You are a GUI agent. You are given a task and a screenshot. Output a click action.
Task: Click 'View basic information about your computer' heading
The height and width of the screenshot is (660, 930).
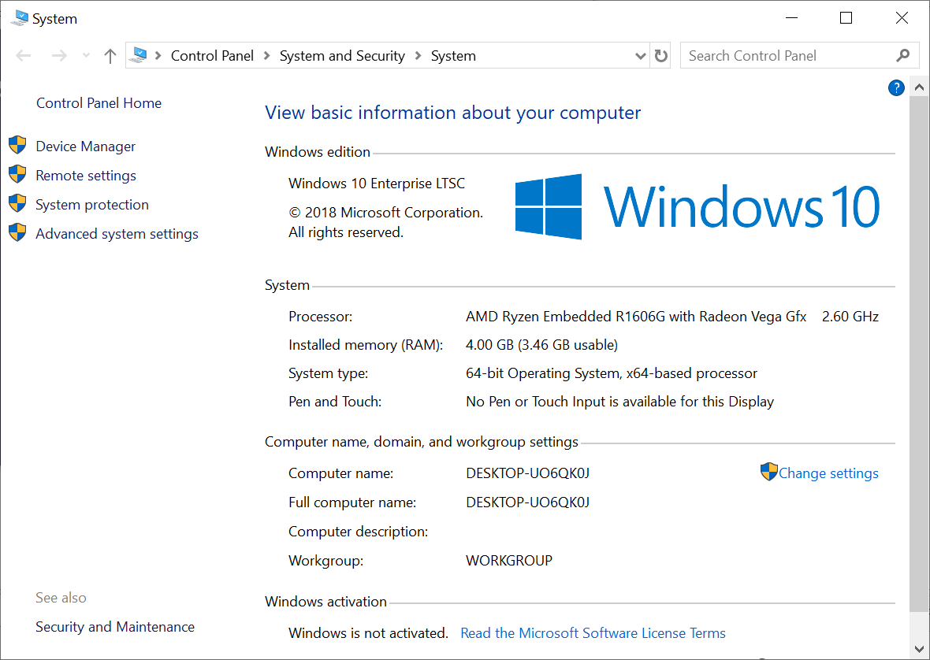(452, 113)
